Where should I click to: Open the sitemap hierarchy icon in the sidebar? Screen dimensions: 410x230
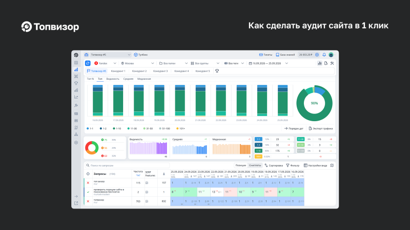click(76, 134)
